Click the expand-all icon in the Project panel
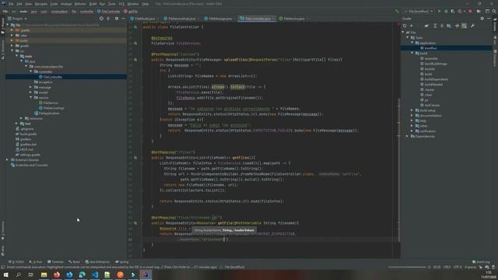Viewport: 498px width, 280px height. (x=108, y=19)
